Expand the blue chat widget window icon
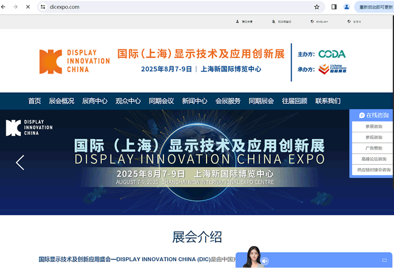The width and height of the screenshot is (394, 277). (385, 260)
